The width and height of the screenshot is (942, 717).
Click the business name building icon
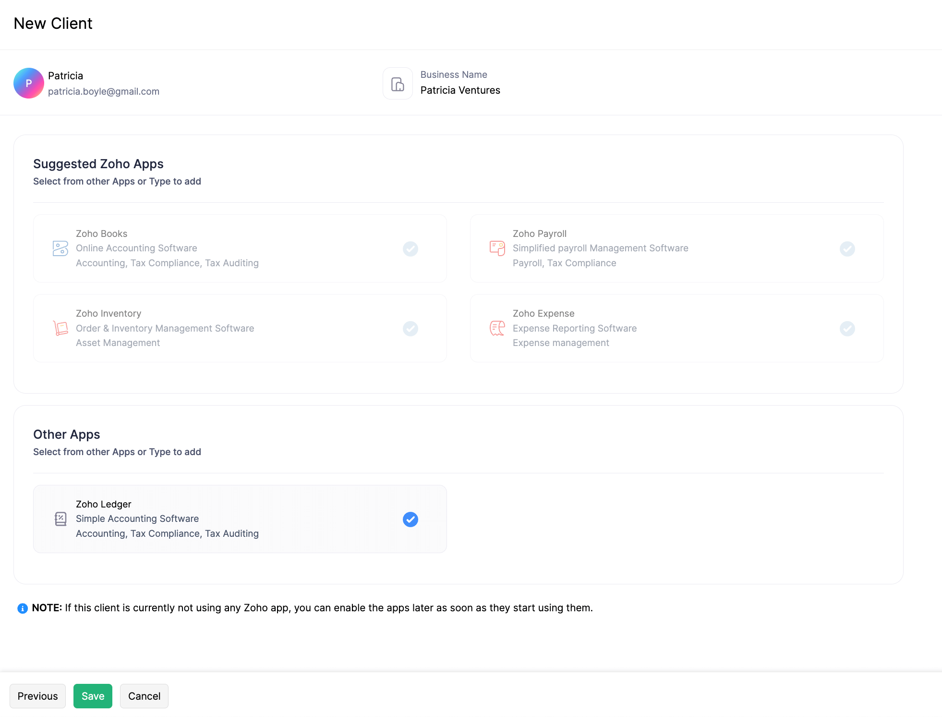tap(398, 84)
